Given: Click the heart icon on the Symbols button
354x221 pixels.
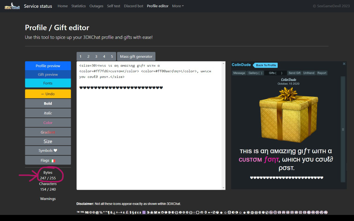Looking at the screenshot, I should 55,151.
